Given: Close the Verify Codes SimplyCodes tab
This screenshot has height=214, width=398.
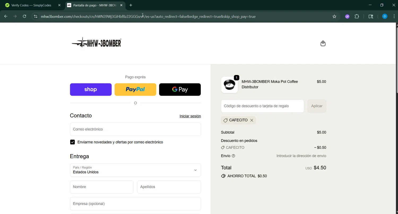Looking at the screenshot, I should tap(59, 5).
